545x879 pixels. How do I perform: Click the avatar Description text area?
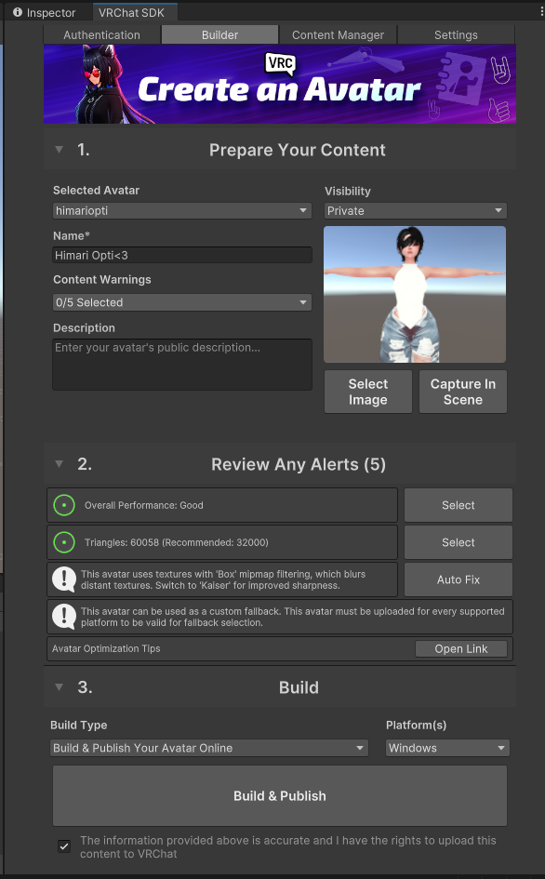point(182,365)
